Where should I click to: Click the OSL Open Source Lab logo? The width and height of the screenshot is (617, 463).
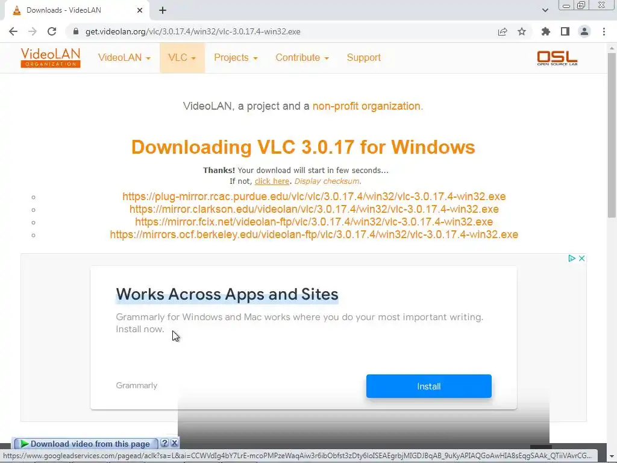557,58
